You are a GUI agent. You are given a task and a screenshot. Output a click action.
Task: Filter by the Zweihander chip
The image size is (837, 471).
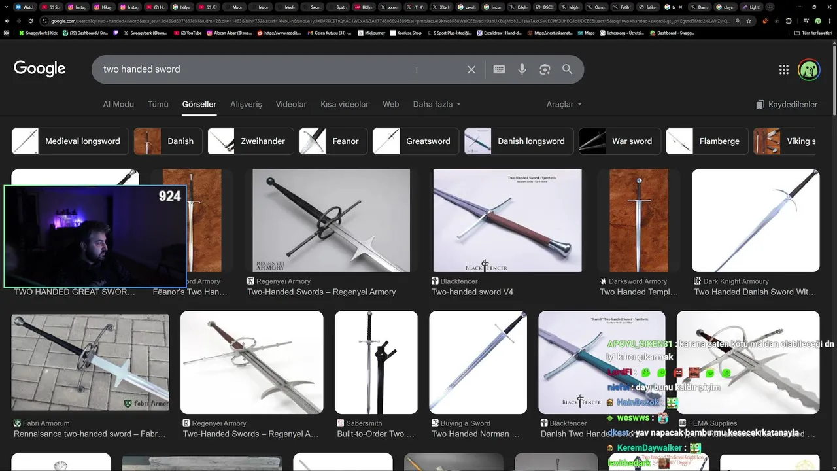coord(250,141)
